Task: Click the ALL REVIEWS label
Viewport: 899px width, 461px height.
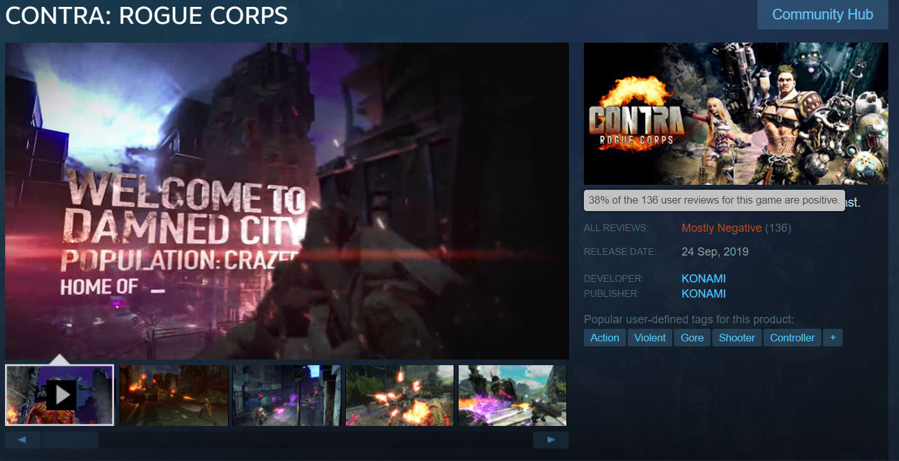Action: 616,228
